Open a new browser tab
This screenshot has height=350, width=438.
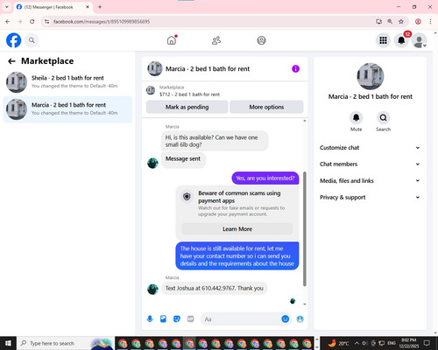coord(100,7)
